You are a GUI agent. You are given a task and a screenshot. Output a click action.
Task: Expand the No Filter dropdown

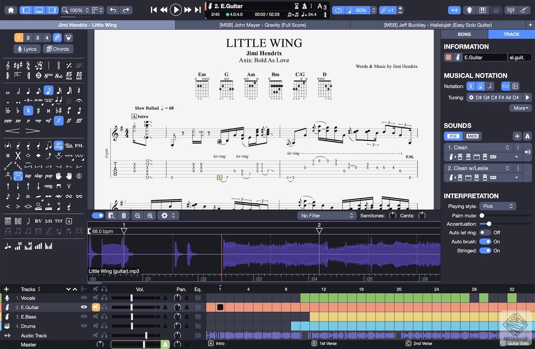[327, 216]
